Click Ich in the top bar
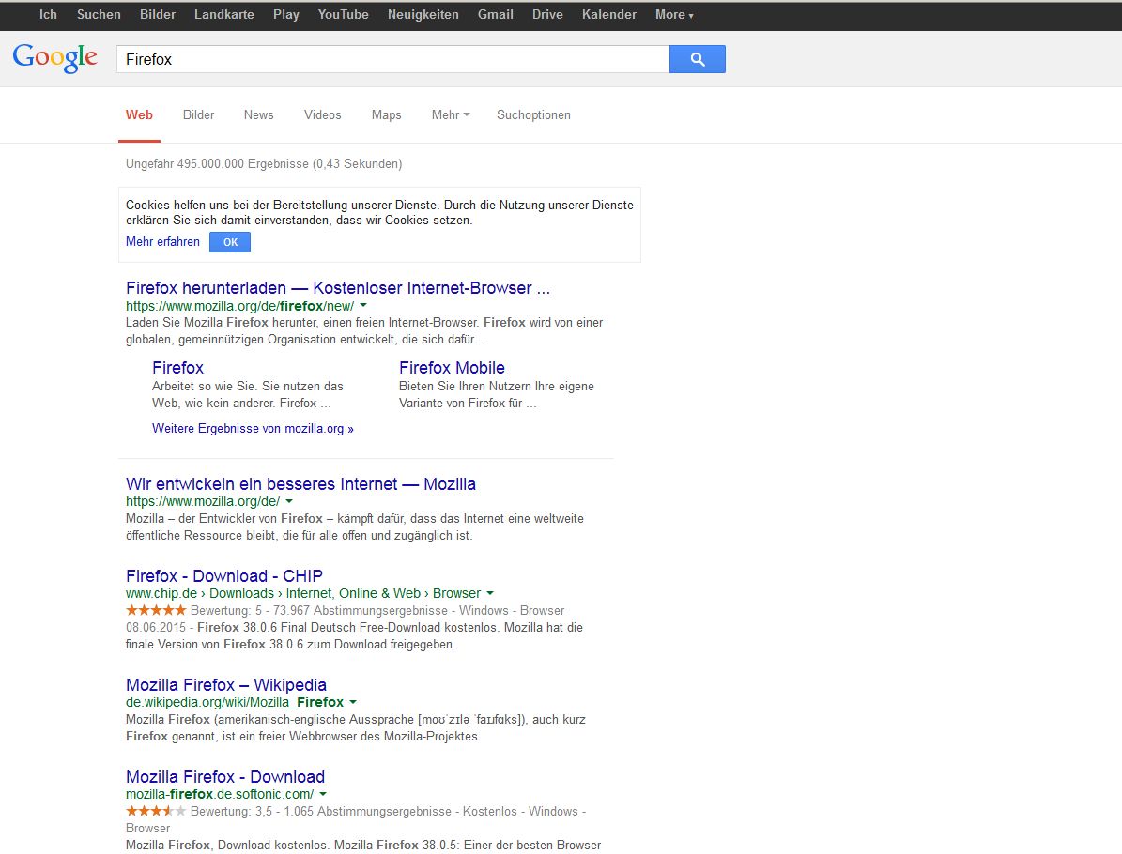1122x854 pixels. [x=48, y=14]
